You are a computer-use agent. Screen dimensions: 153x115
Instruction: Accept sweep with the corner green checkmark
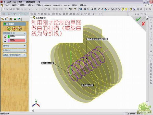pyautogui.click(x=138, y=19)
